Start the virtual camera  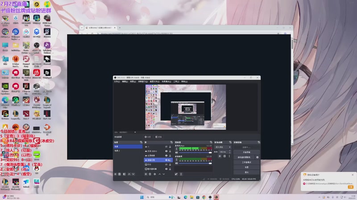[244, 157]
